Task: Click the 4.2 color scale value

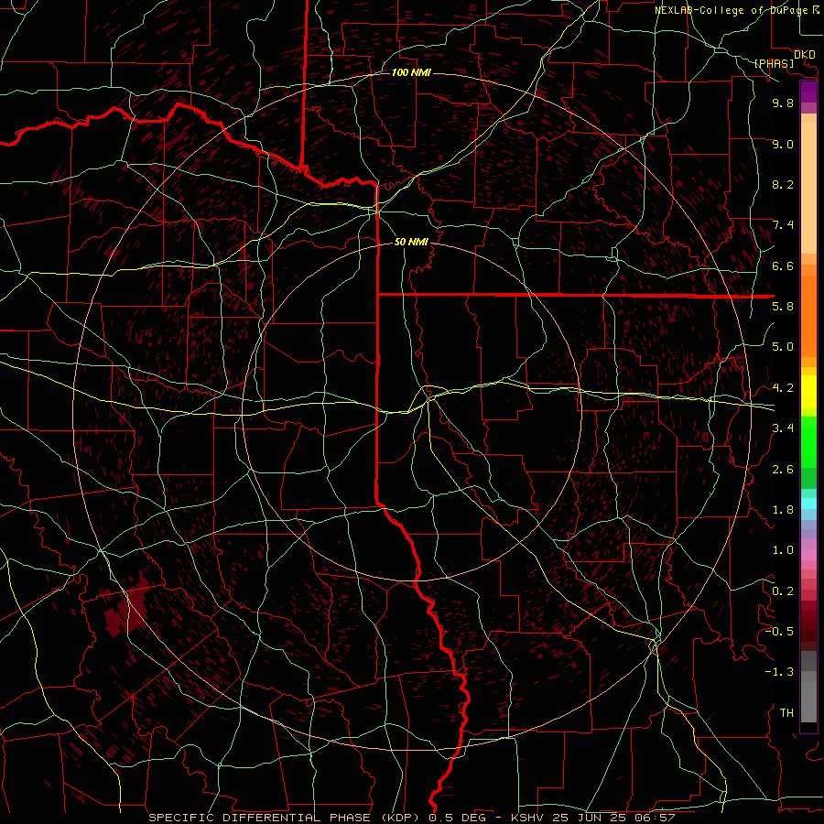Action: (x=783, y=388)
